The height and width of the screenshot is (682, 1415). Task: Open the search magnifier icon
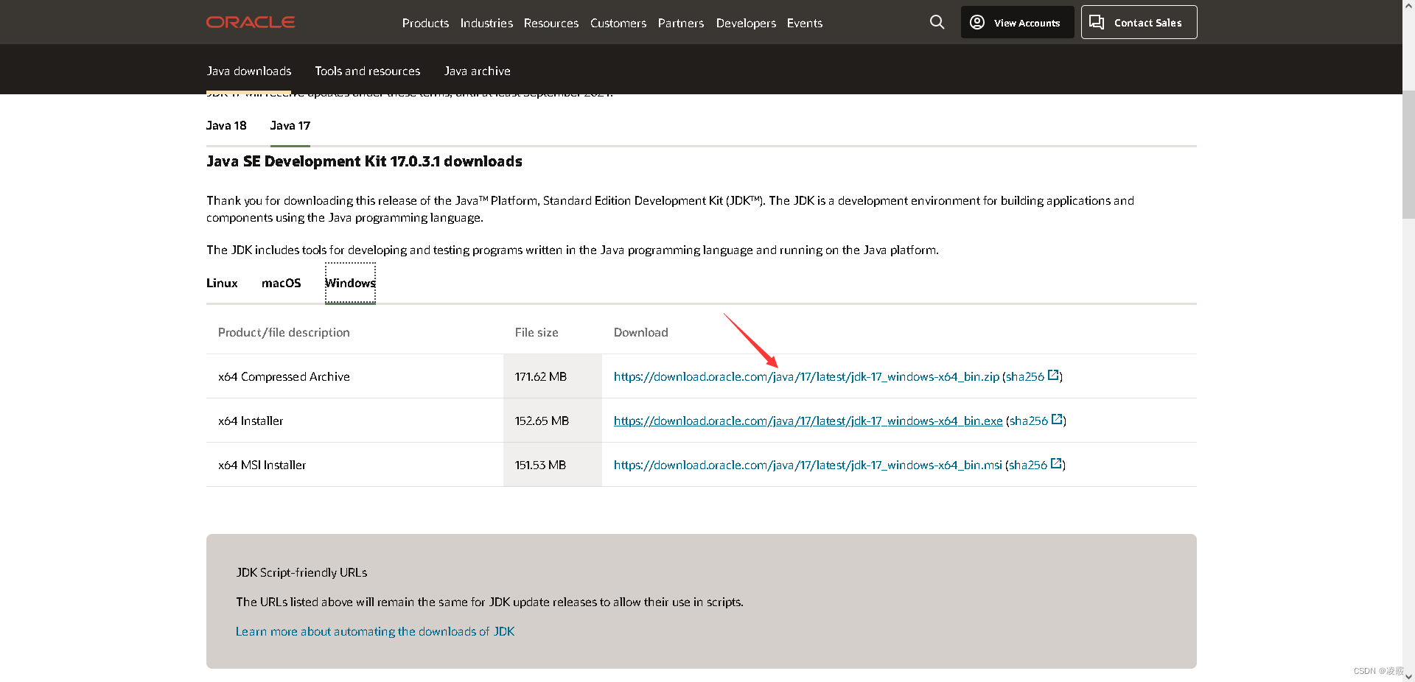click(x=937, y=22)
